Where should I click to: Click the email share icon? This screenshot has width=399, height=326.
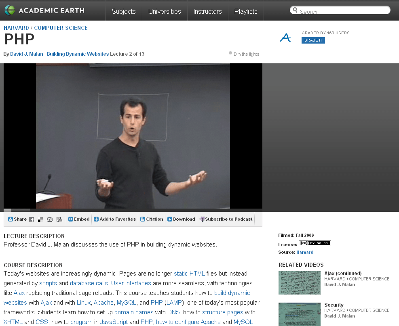59,219
